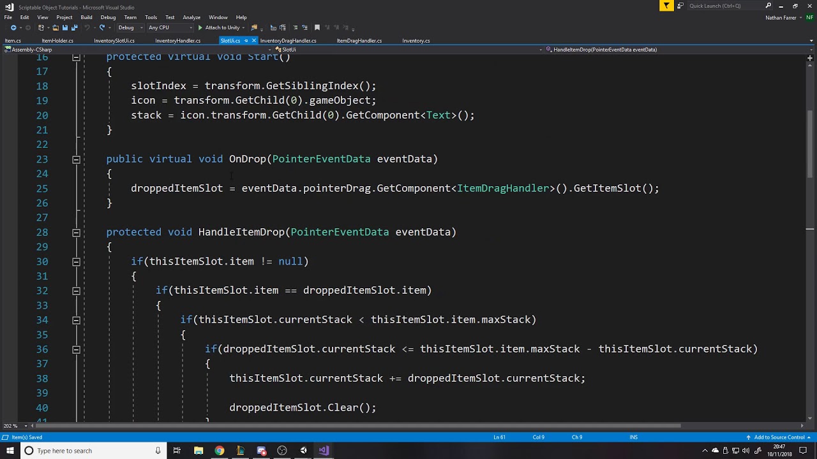
Task: Open the Windows Start button
Action: (x=10, y=451)
